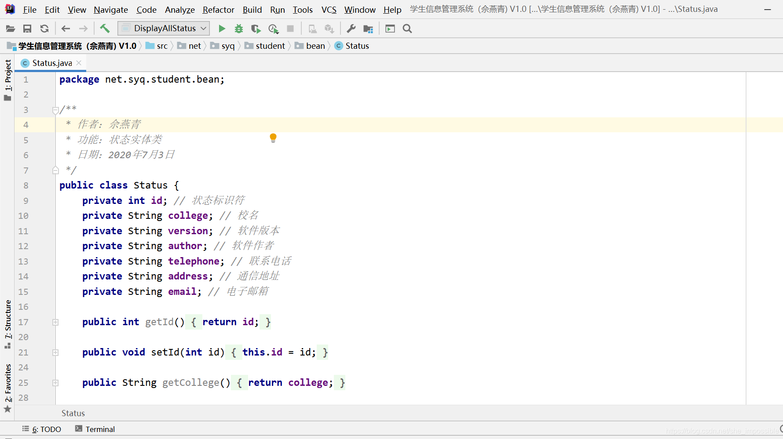Click the favorites star icon in left strip

tap(7, 409)
